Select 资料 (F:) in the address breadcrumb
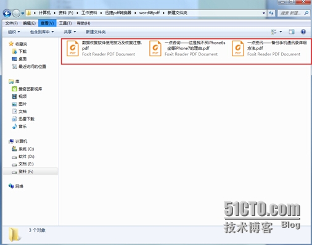 click(x=66, y=13)
